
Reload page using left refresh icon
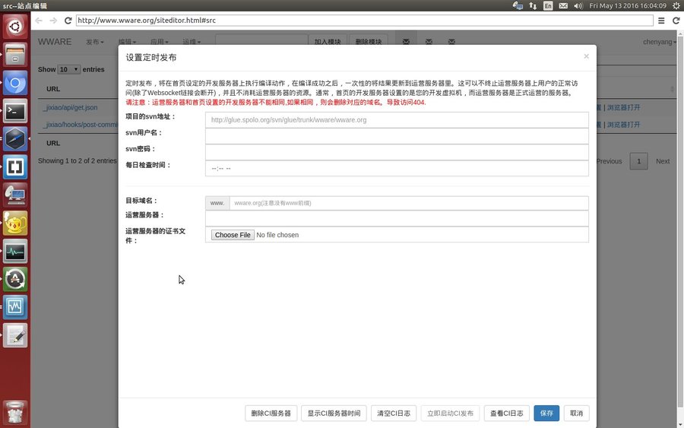[68, 21]
